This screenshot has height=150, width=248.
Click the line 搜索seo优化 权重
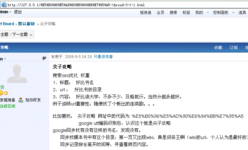point(71,75)
